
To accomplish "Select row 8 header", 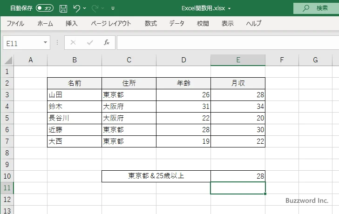I will pyautogui.click(x=7, y=153).
